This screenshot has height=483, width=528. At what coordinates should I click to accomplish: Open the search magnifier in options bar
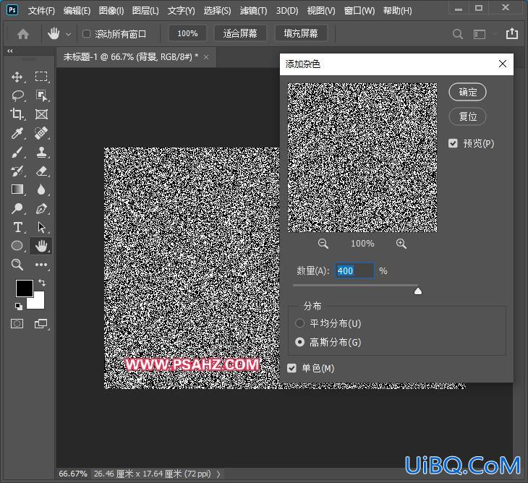coord(457,34)
